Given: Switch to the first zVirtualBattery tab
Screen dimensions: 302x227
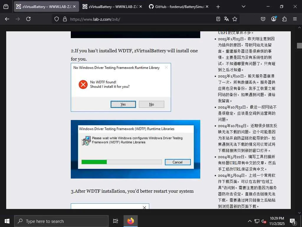Looking at the screenshot, I should pos(46,7).
